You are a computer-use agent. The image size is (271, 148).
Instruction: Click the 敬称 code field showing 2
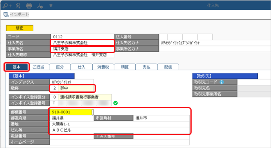[x=54, y=88]
